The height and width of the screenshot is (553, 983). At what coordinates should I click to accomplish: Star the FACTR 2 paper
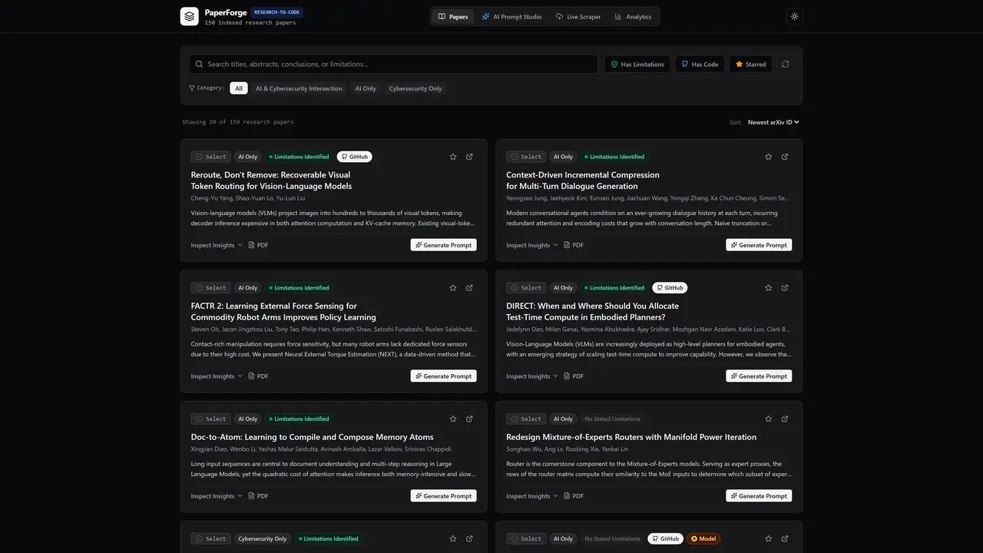pyautogui.click(x=453, y=288)
